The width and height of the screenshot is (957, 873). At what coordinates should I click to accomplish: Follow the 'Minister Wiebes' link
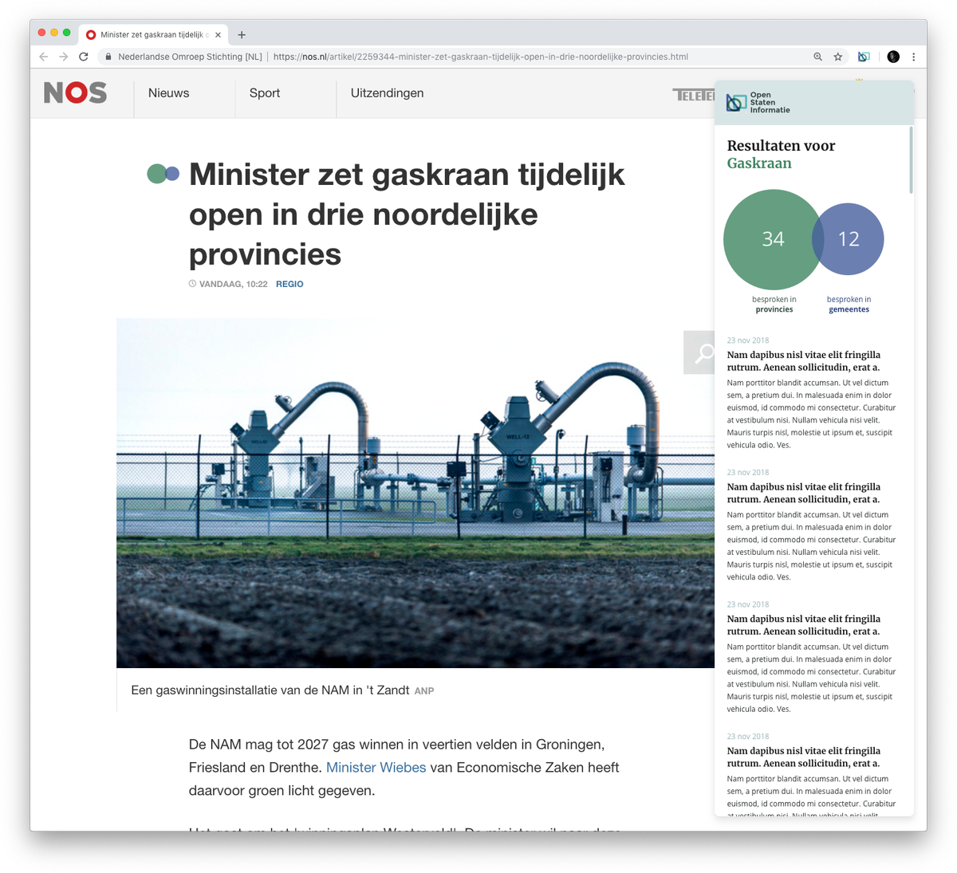click(x=376, y=767)
